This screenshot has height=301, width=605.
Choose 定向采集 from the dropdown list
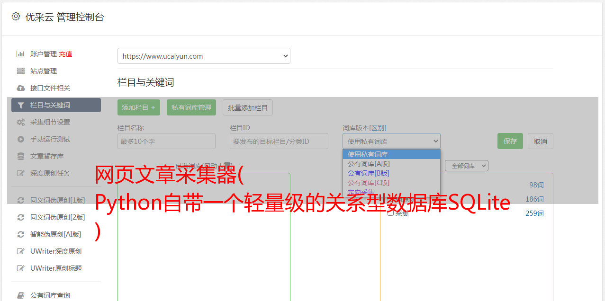click(391, 192)
